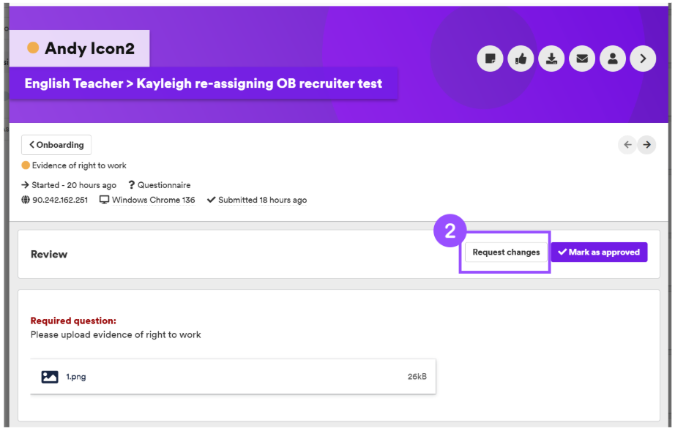This screenshot has width=675, height=431.
Task: Mark the submission as approved
Action: coord(600,252)
